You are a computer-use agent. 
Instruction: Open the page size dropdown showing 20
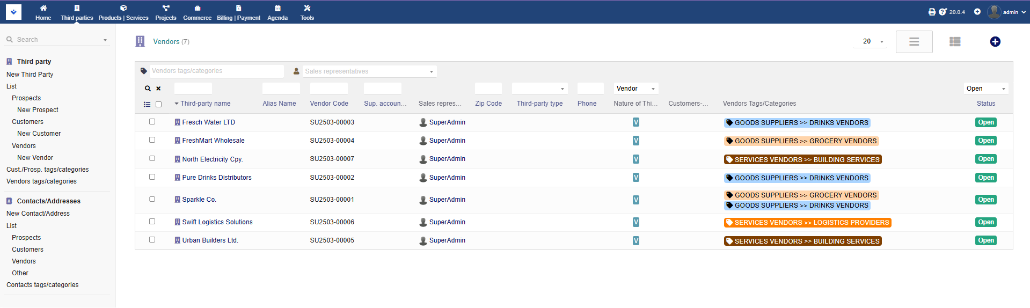(x=870, y=41)
